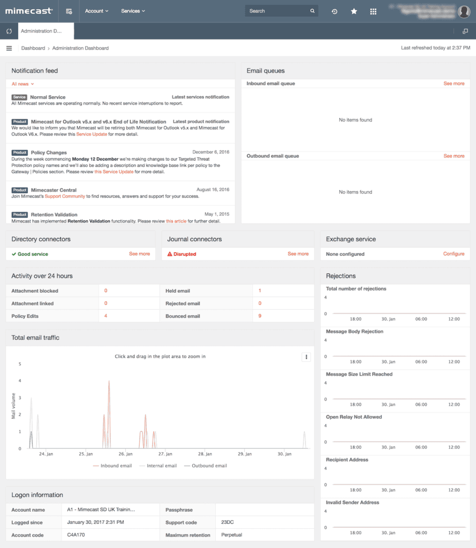Click the favorites star icon

click(353, 11)
